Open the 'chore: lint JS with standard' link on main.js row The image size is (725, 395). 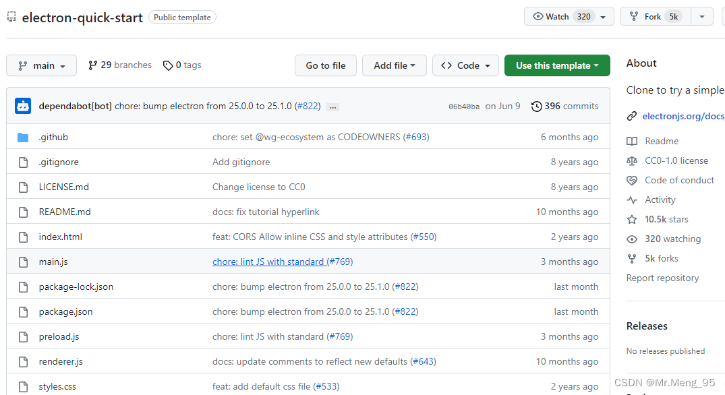269,262
